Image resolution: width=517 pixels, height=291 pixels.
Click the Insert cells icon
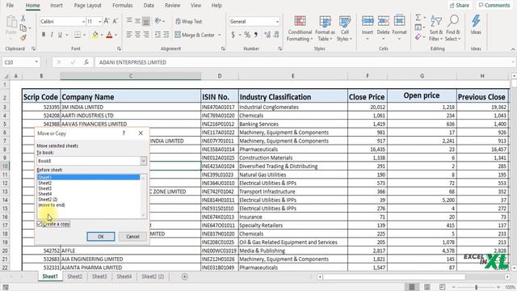pos(368,21)
